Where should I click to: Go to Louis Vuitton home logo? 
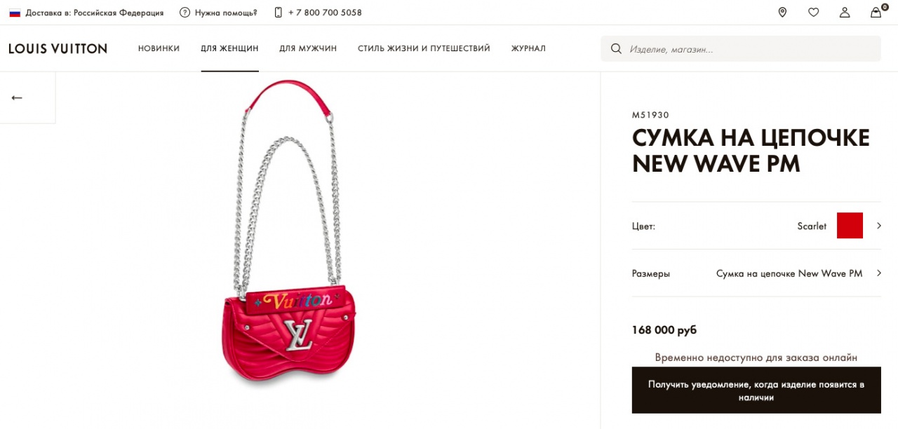(58, 48)
